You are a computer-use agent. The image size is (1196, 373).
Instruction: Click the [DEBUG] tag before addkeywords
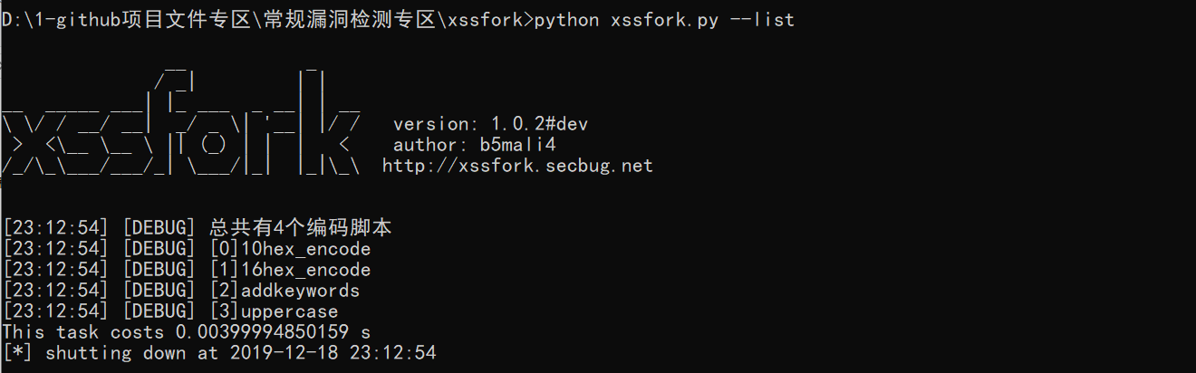tap(158, 291)
